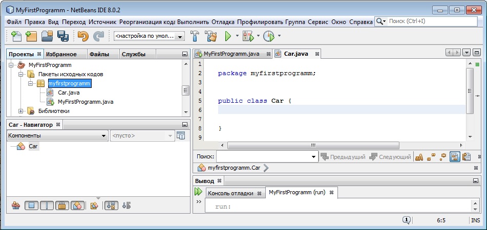
Task: Open the Run Project dropdown arrow
Action: [x=237, y=36]
